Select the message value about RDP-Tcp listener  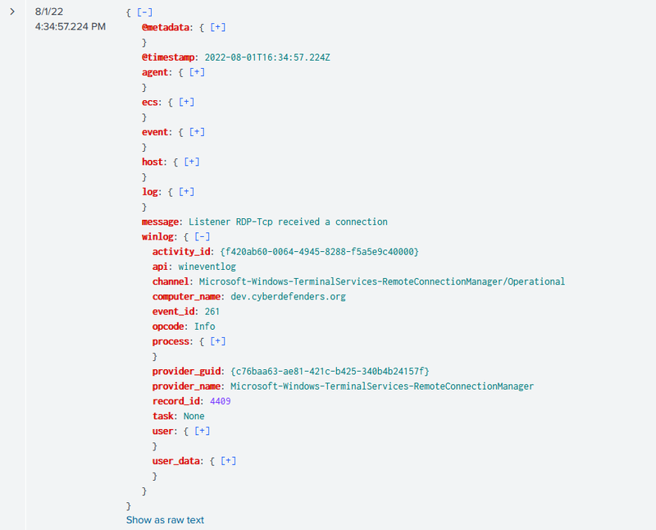[288, 222]
